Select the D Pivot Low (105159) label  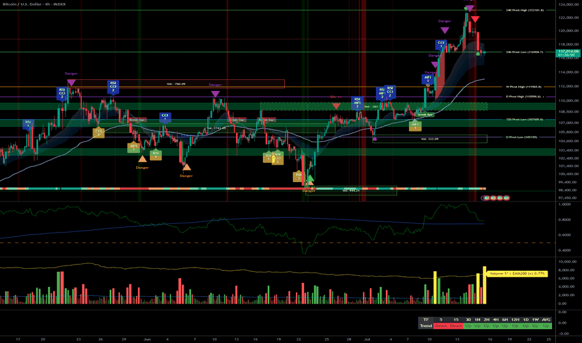pyautogui.click(x=521, y=137)
